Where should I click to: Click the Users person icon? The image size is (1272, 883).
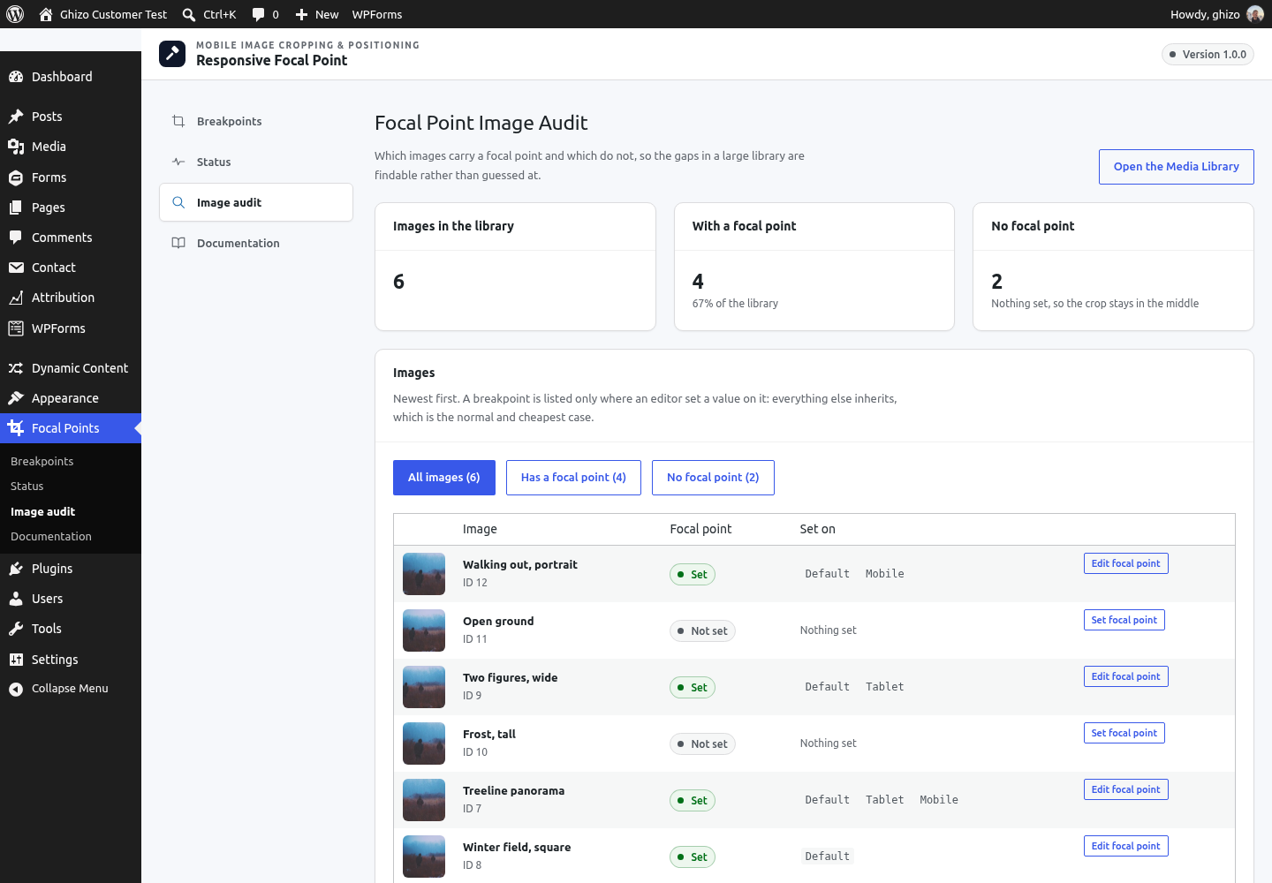(16, 599)
